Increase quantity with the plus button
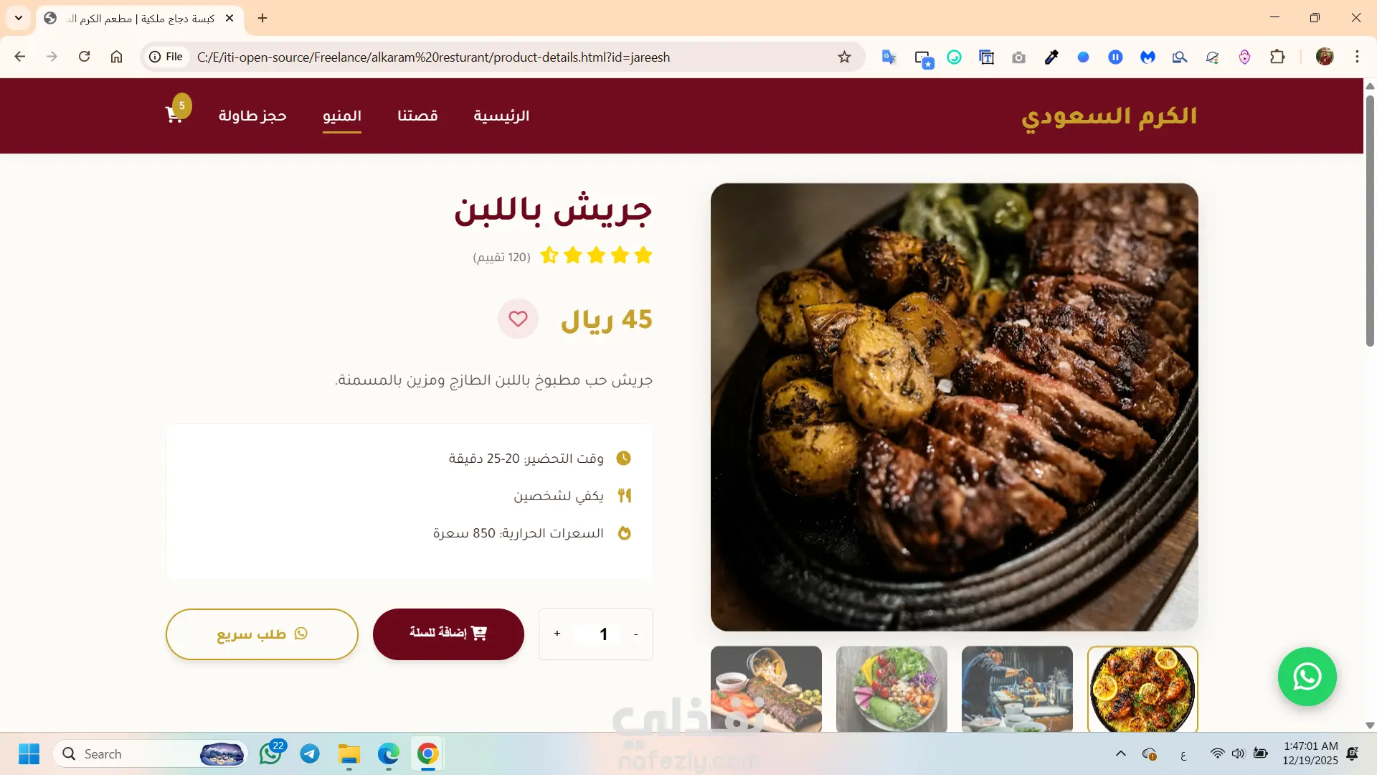1377x775 pixels. pos(557,634)
